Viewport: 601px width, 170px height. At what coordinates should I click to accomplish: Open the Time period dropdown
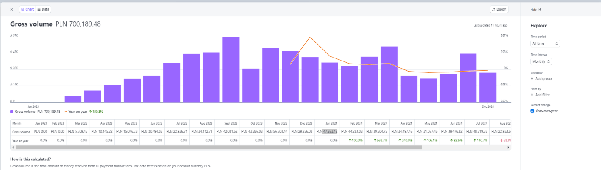(x=545, y=43)
